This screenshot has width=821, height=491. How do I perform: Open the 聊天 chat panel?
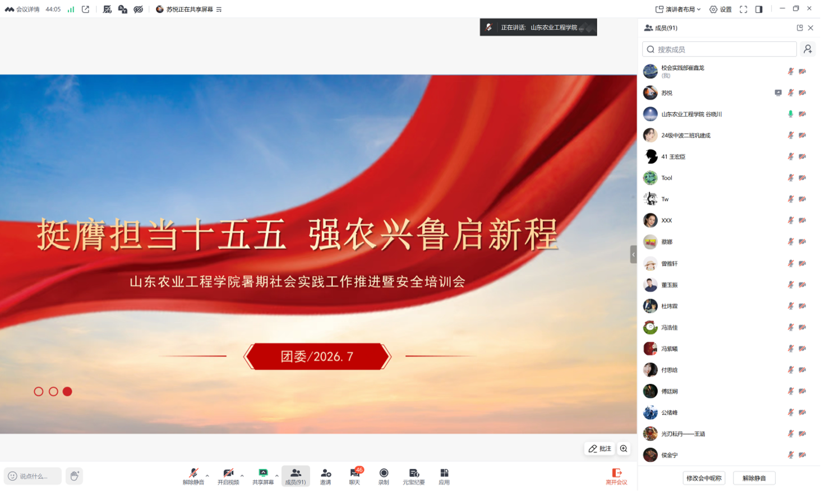coord(355,476)
